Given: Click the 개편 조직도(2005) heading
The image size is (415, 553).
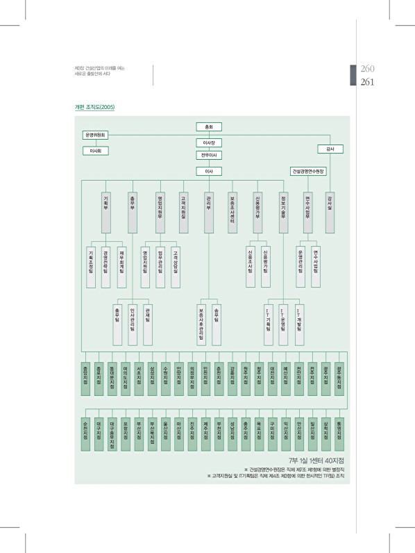Looking at the screenshot, I should (x=95, y=107).
